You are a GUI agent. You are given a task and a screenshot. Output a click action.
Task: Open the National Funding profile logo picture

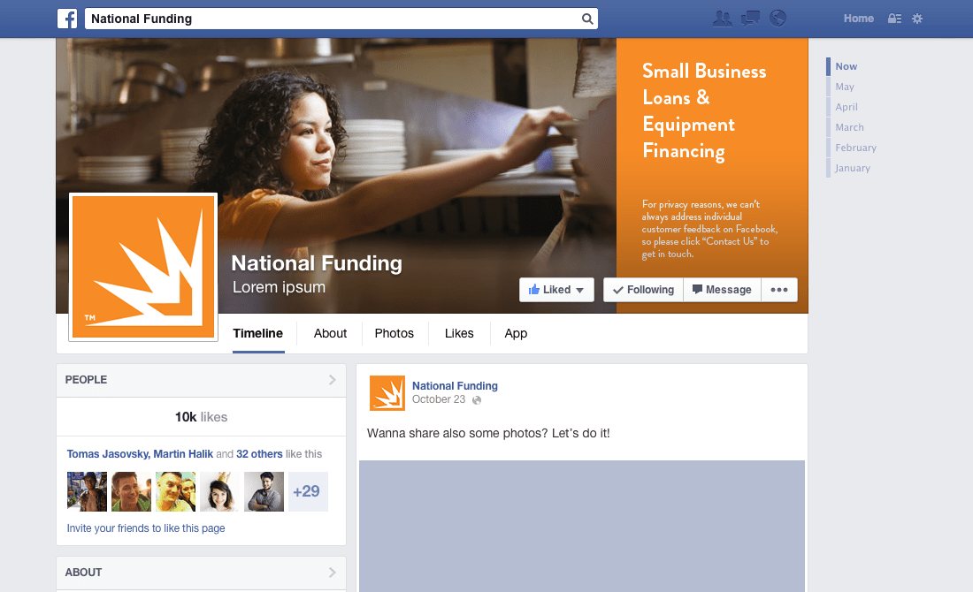pos(143,267)
